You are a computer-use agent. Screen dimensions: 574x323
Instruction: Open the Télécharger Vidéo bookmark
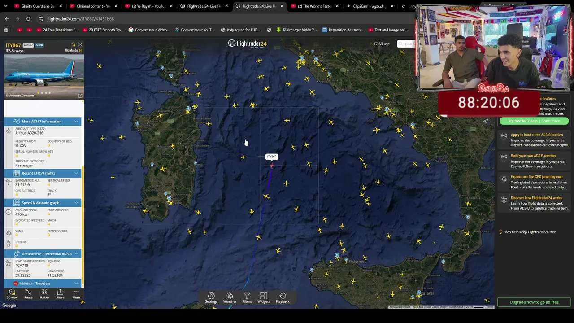pos(296,30)
